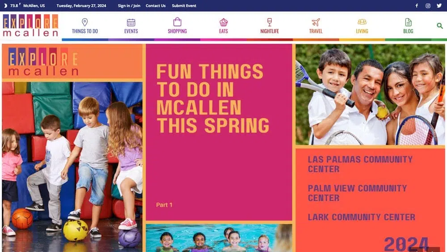
Task: Click the Travel airplane icon
Action: tap(316, 22)
